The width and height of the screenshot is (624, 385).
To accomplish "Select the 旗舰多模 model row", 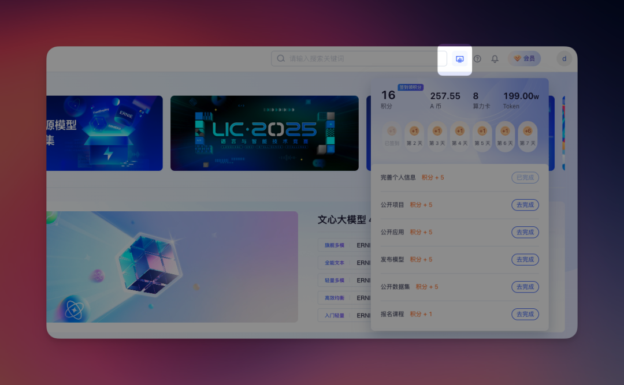I will click(x=344, y=245).
